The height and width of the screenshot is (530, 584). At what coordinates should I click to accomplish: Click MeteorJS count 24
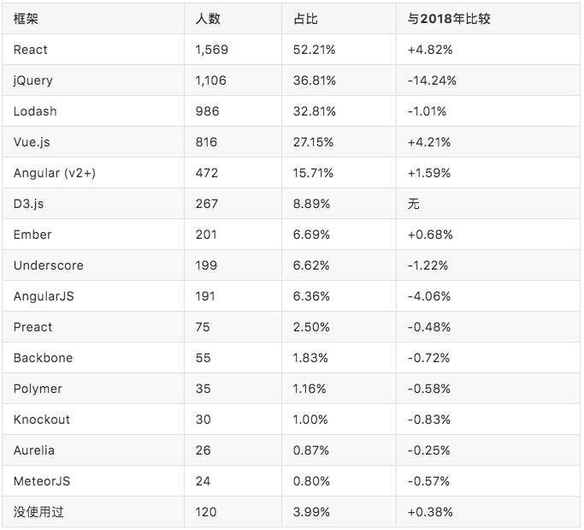pos(203,481)
